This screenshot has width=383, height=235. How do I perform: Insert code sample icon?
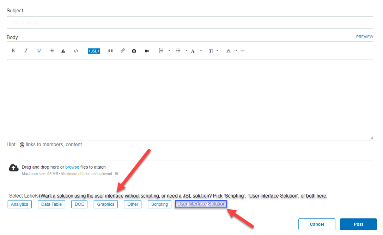[x=76, y=51]
